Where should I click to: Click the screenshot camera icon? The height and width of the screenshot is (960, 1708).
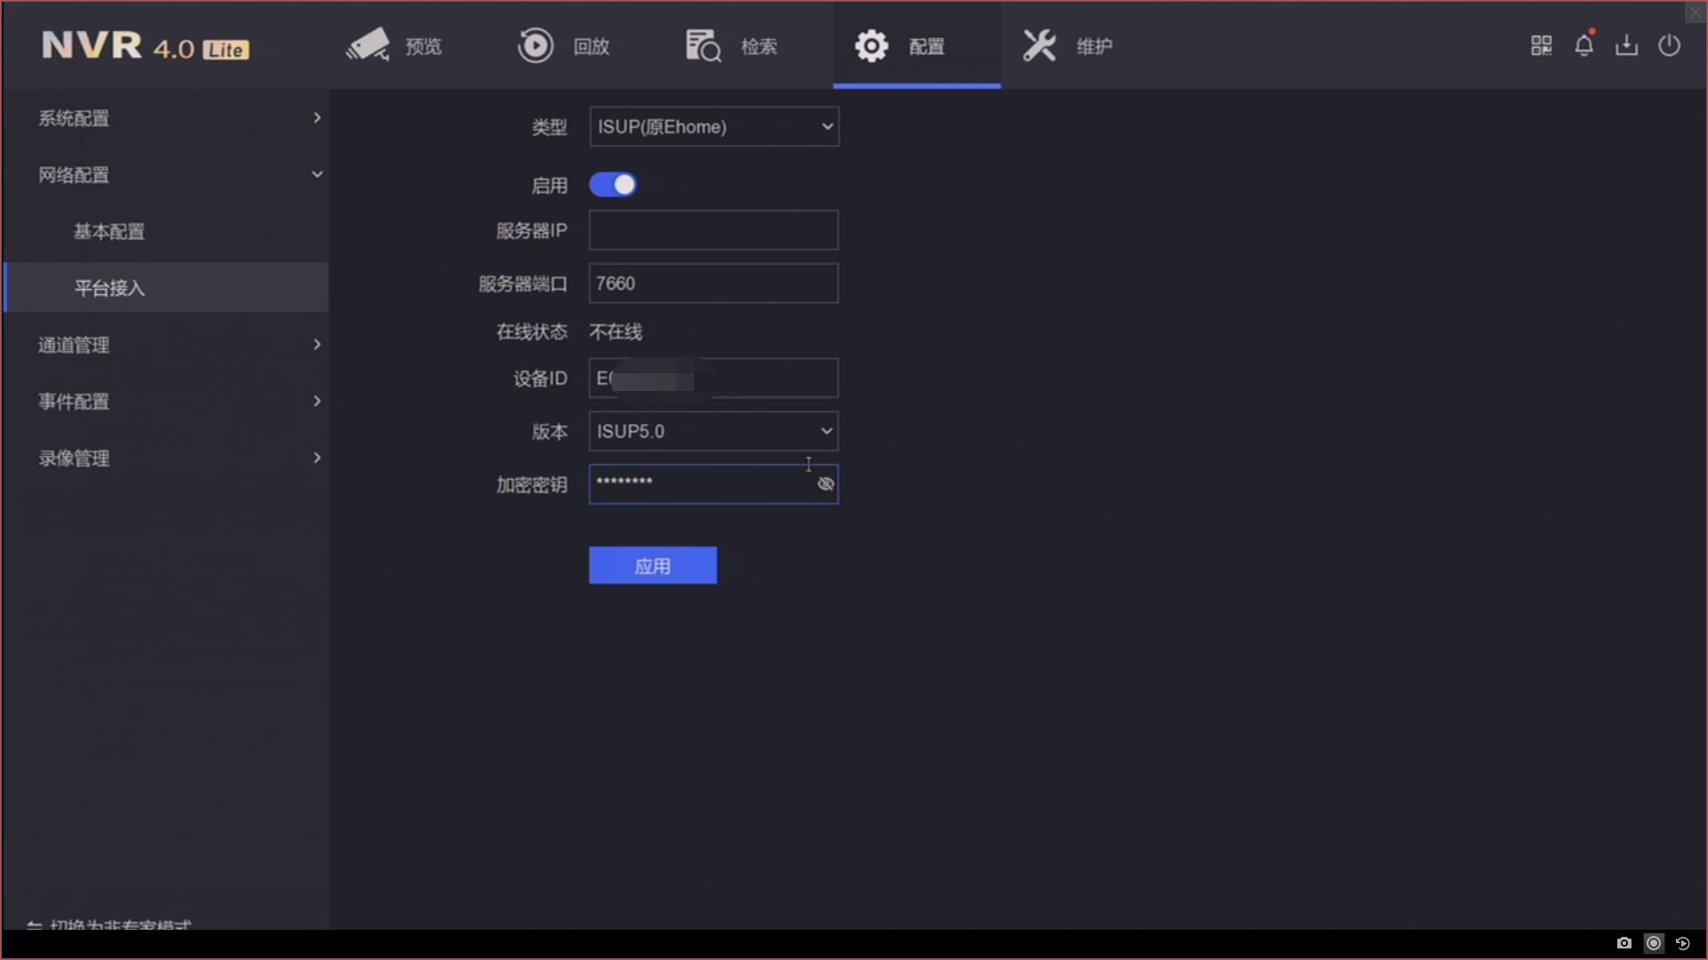point(1623,943)
